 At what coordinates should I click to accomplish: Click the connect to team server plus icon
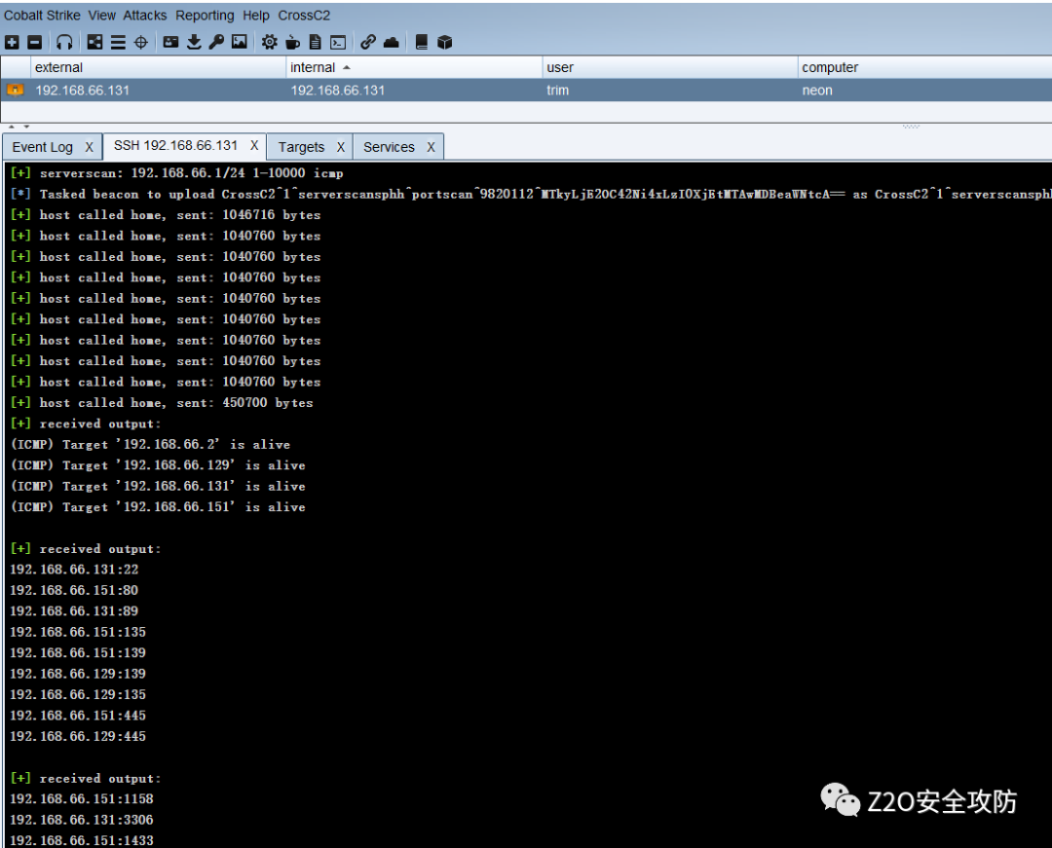(12, 42)
